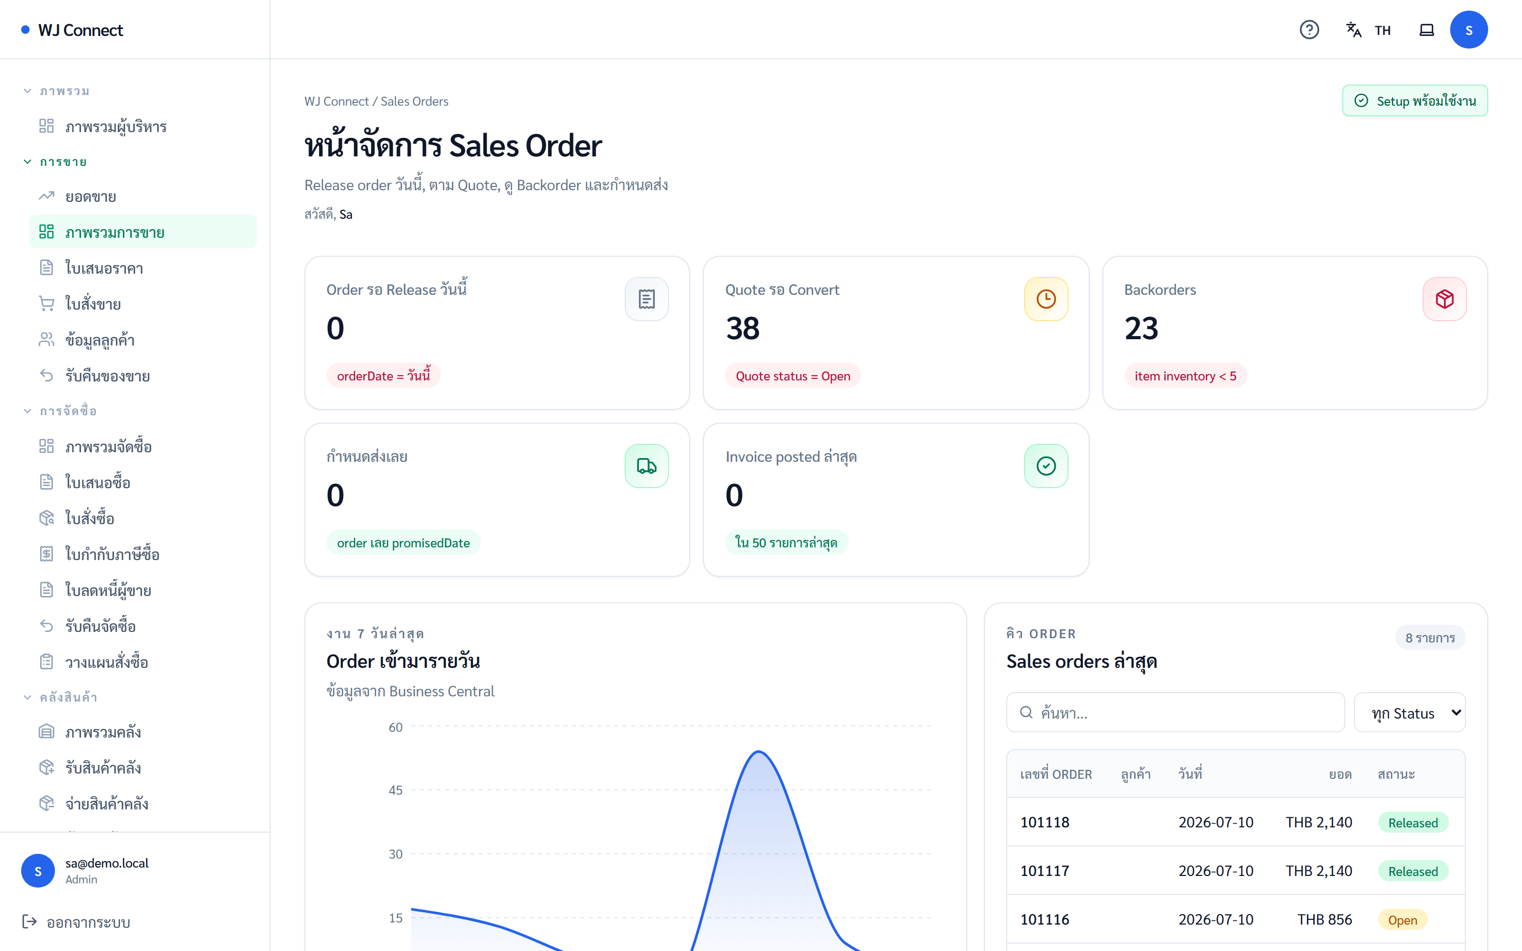Click the order เลย promisedDate tag

coord(403,543)
